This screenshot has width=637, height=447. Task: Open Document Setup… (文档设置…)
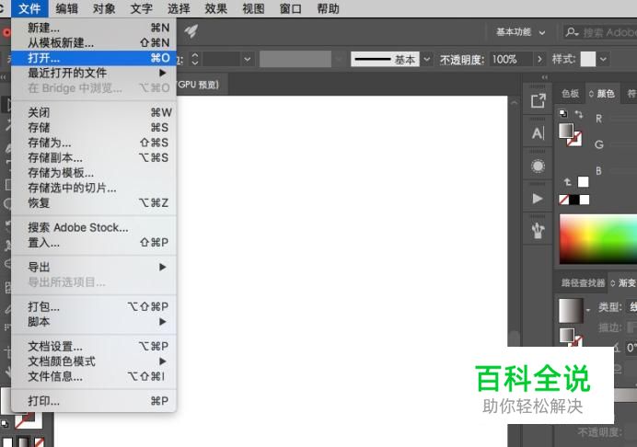tap(94, 347)
